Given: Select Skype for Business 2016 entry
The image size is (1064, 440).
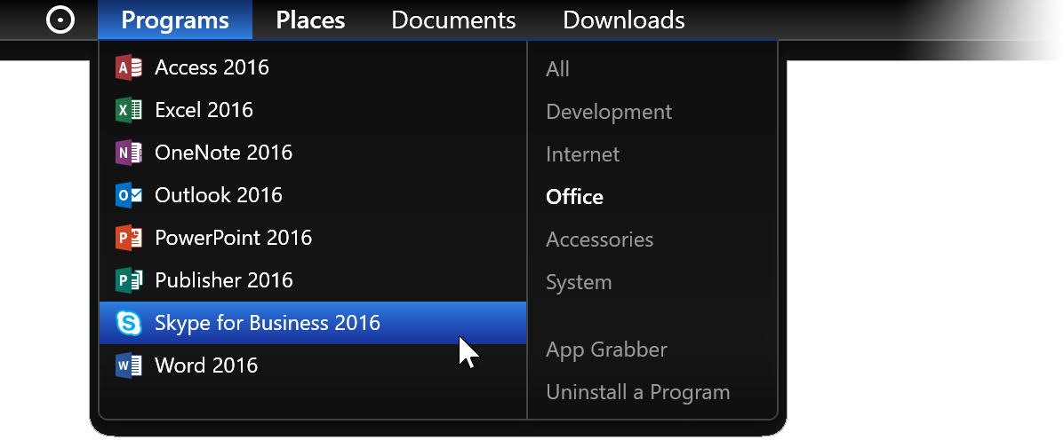Looking at the screenshot, I should (x=313, y=324).
